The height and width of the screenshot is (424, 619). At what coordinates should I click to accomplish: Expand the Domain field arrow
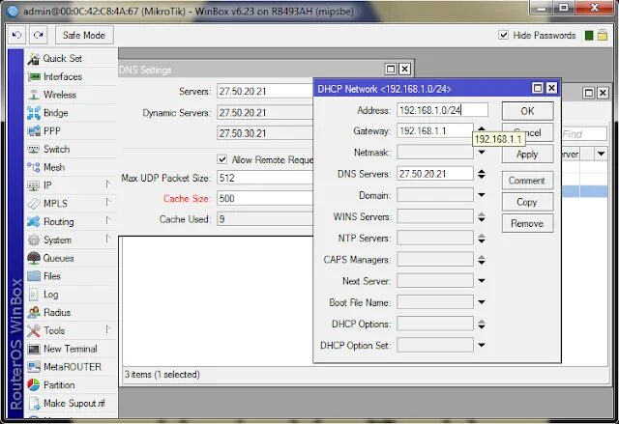tap(482, 195)
